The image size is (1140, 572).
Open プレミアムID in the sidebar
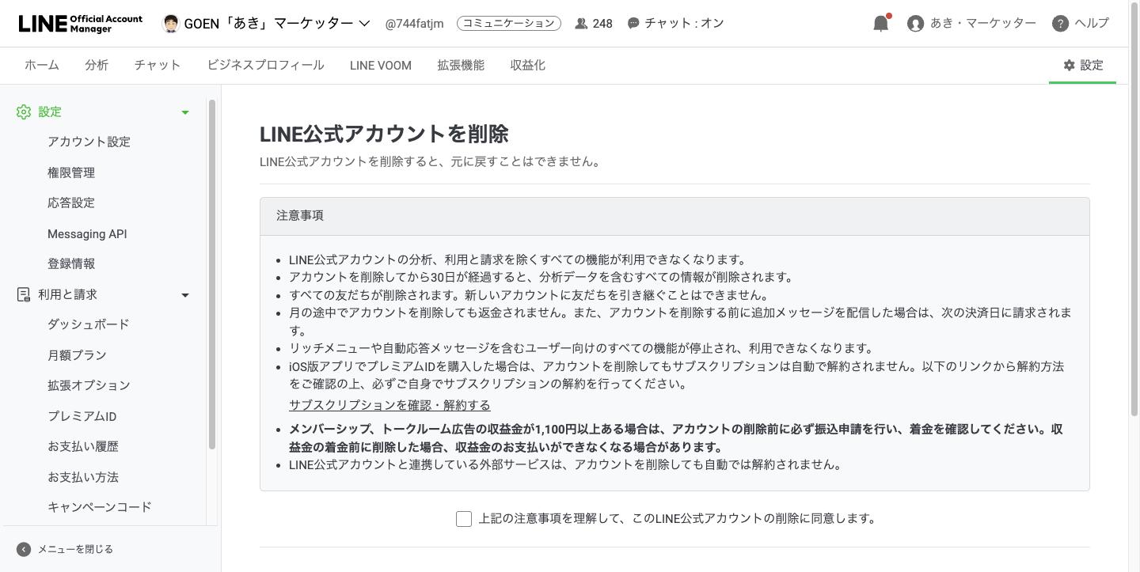(x=82, y=416)
